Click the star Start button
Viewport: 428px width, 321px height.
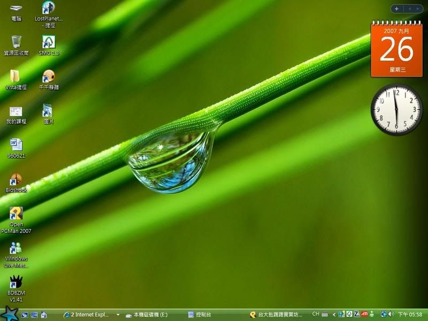pyautogui.click(x=10, y=314)
